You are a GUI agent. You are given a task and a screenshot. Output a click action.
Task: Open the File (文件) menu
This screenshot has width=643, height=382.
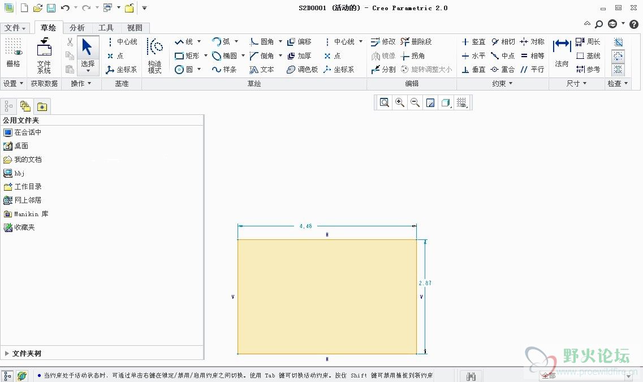tap(15, 28)
